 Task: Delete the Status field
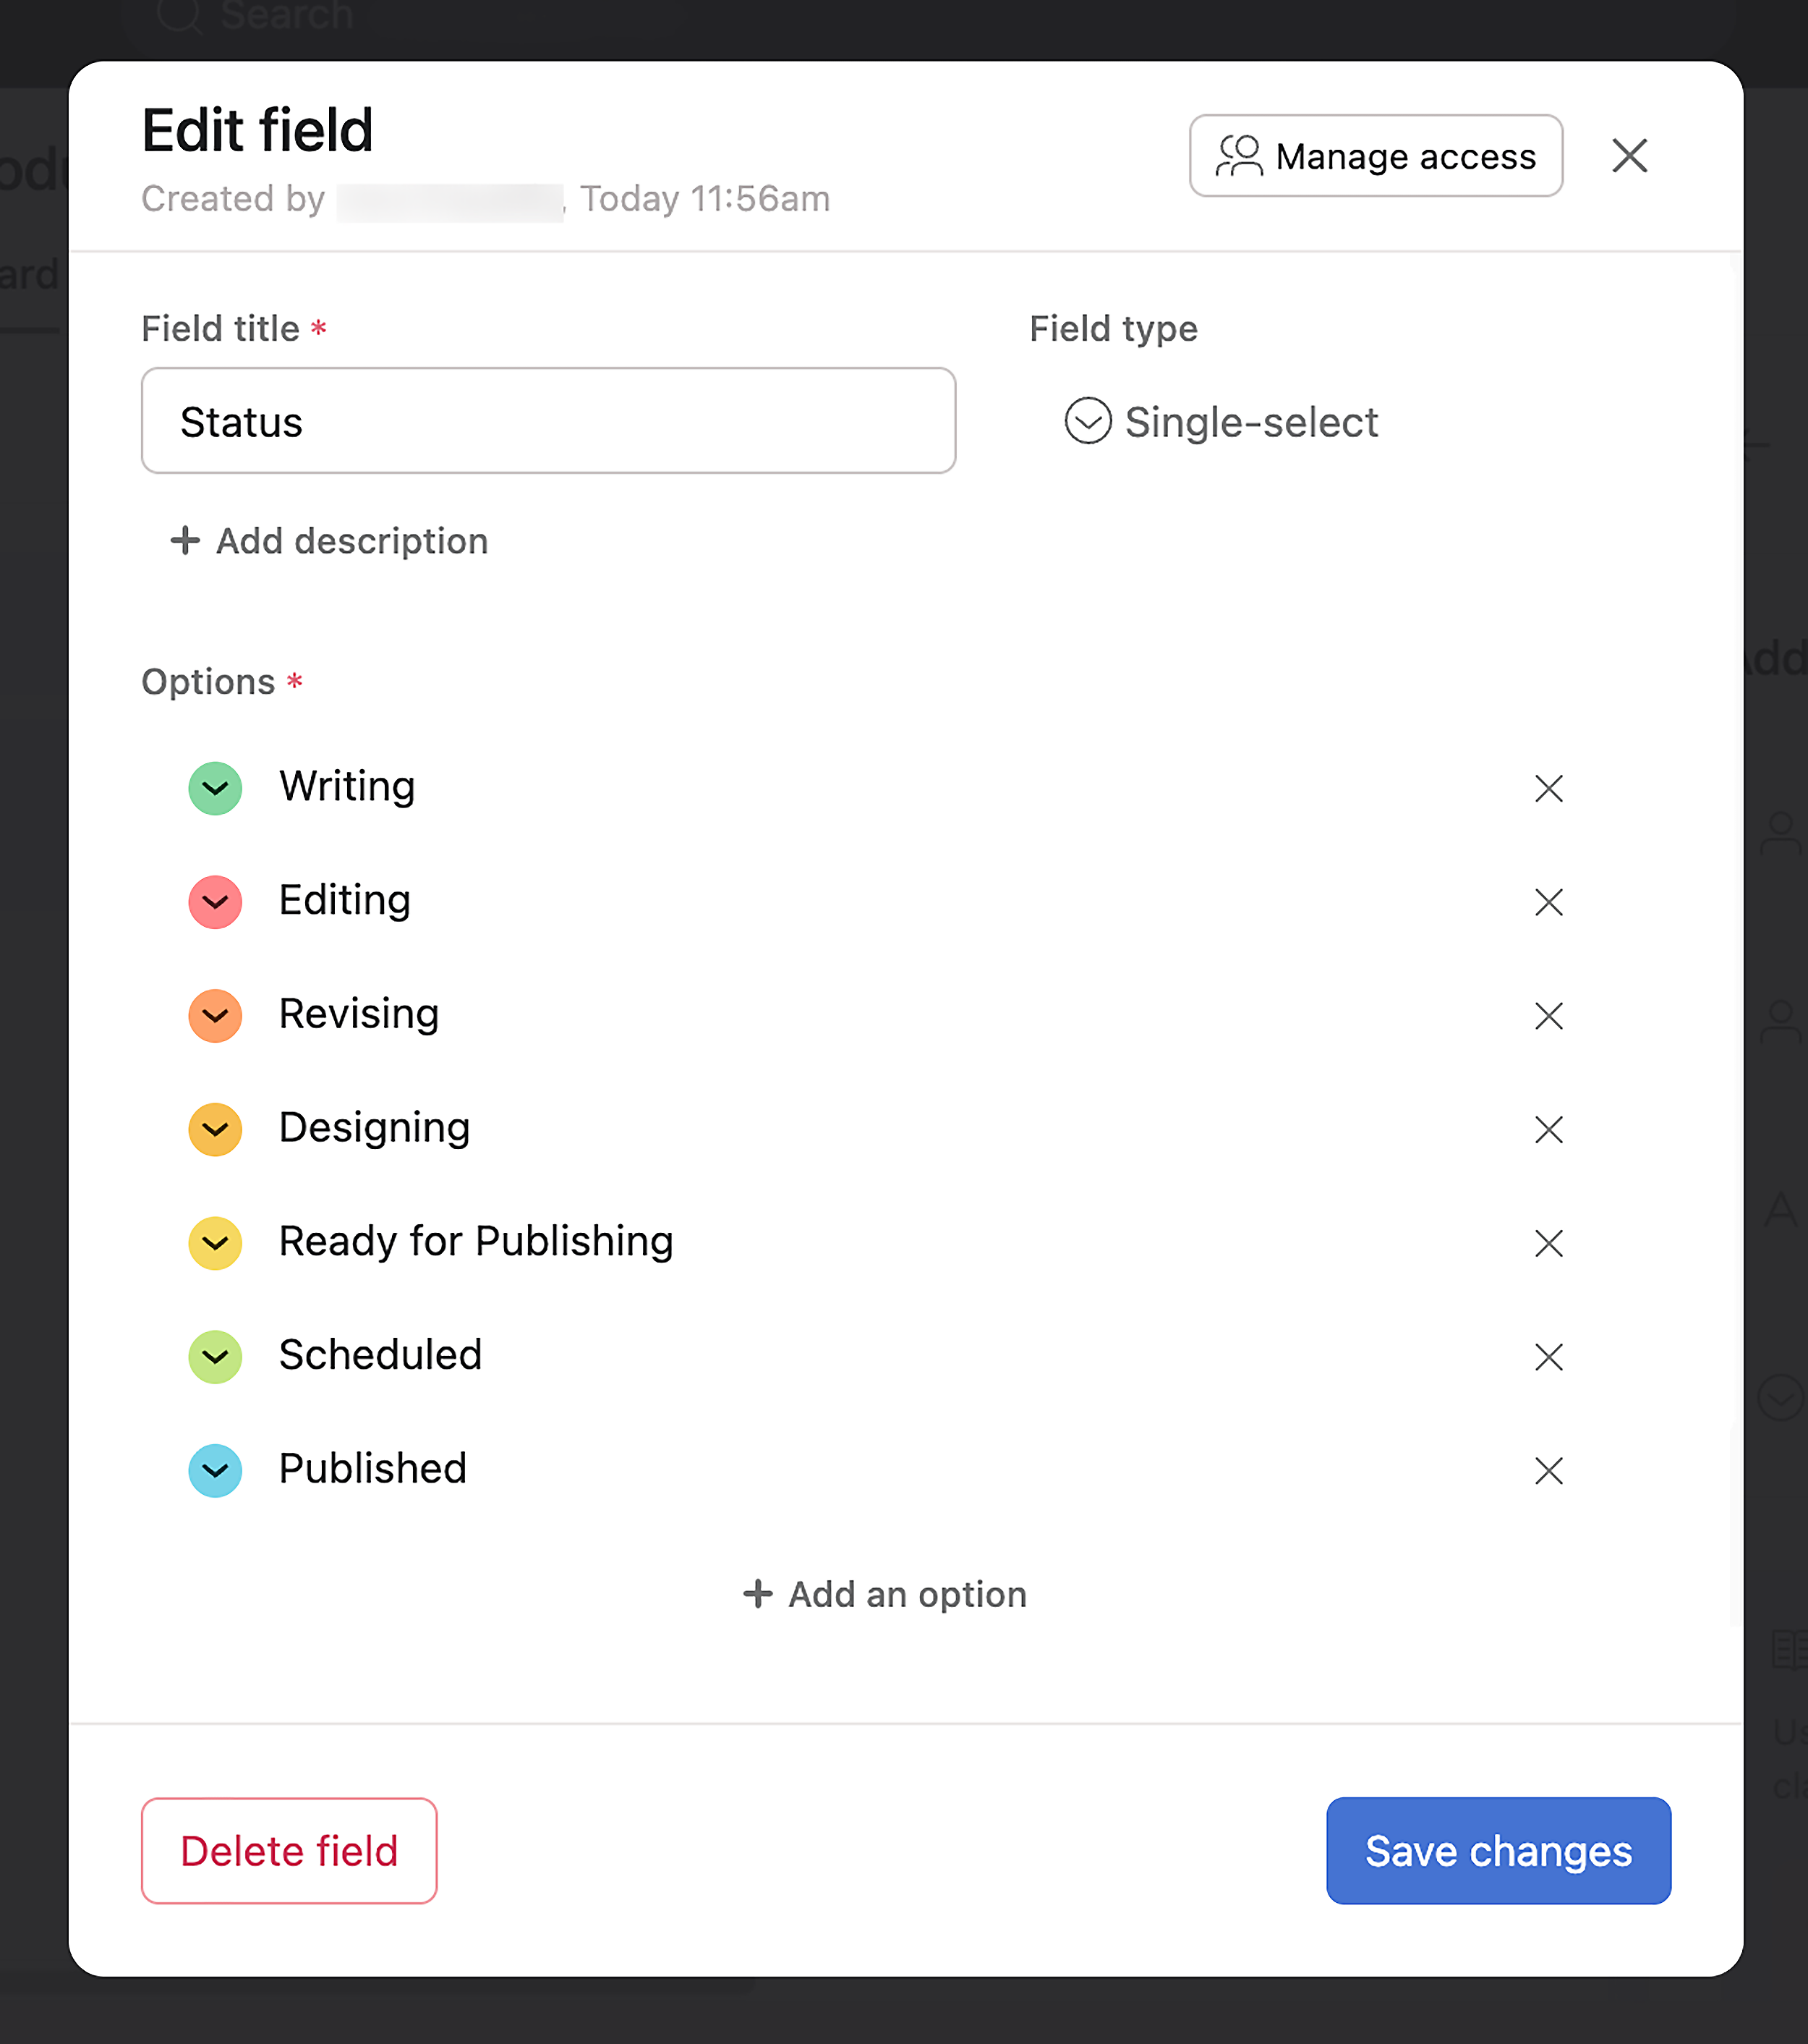[289, 1851]
